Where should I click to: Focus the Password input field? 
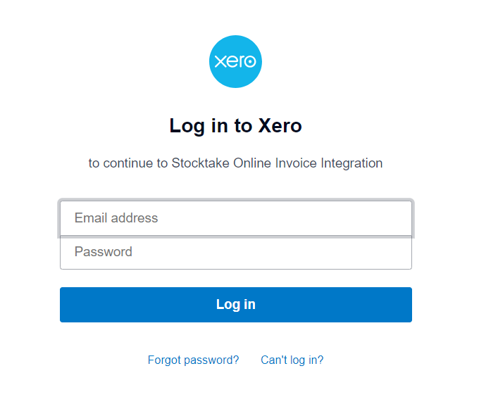point(235,252)
